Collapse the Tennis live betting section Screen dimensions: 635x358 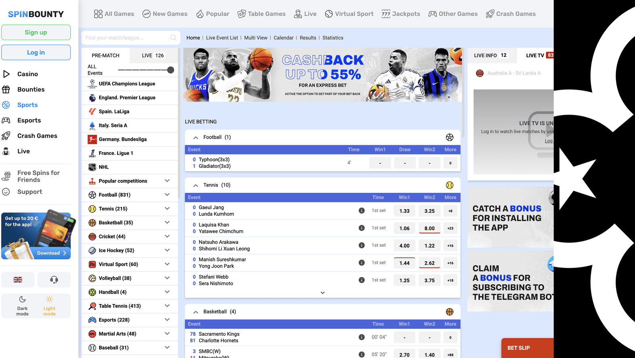[196, 185]
